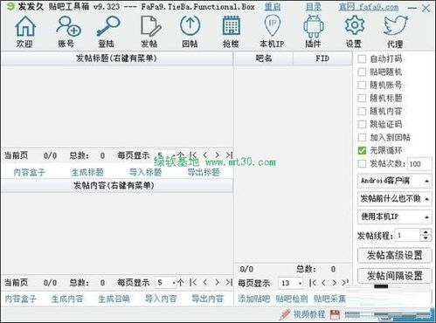Open the 插件 Android robot icon
Screen dimensions: 436x323
click(314, 26)
